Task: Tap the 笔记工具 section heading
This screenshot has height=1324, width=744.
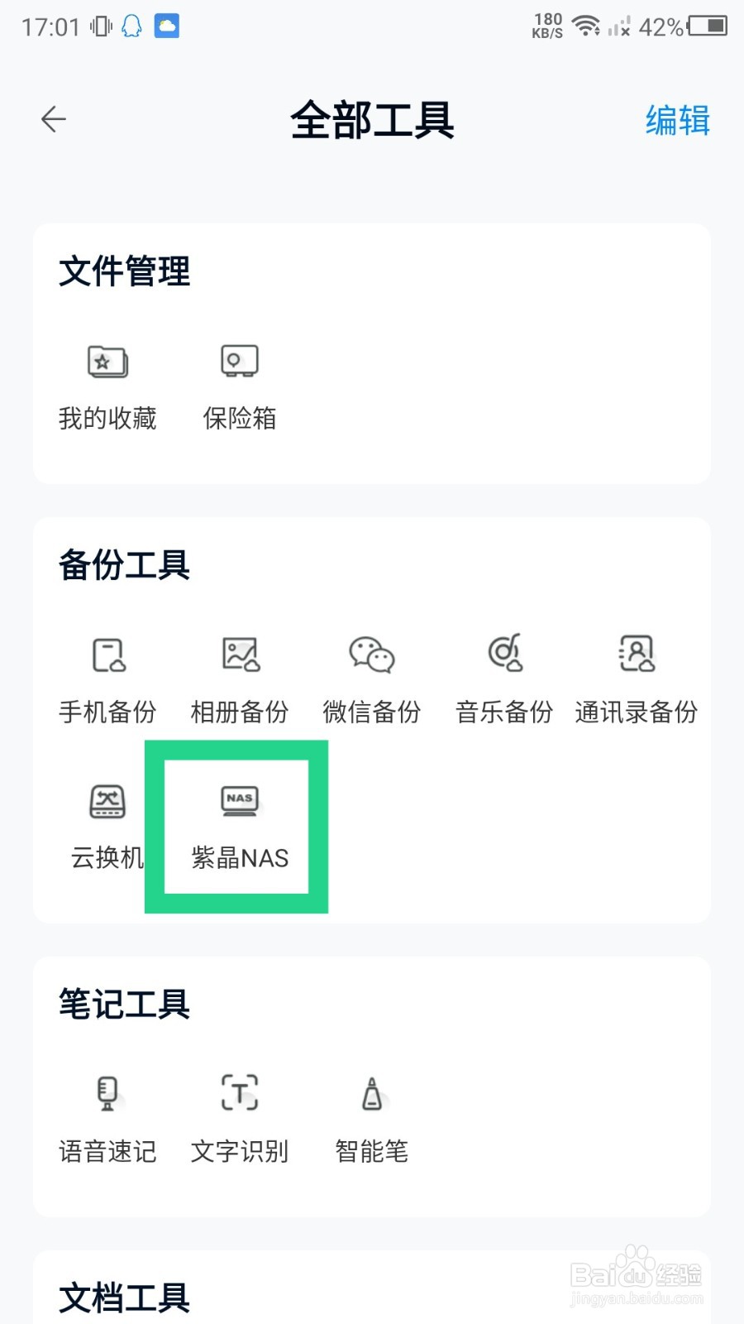Action: click(x=125, y=1004)
